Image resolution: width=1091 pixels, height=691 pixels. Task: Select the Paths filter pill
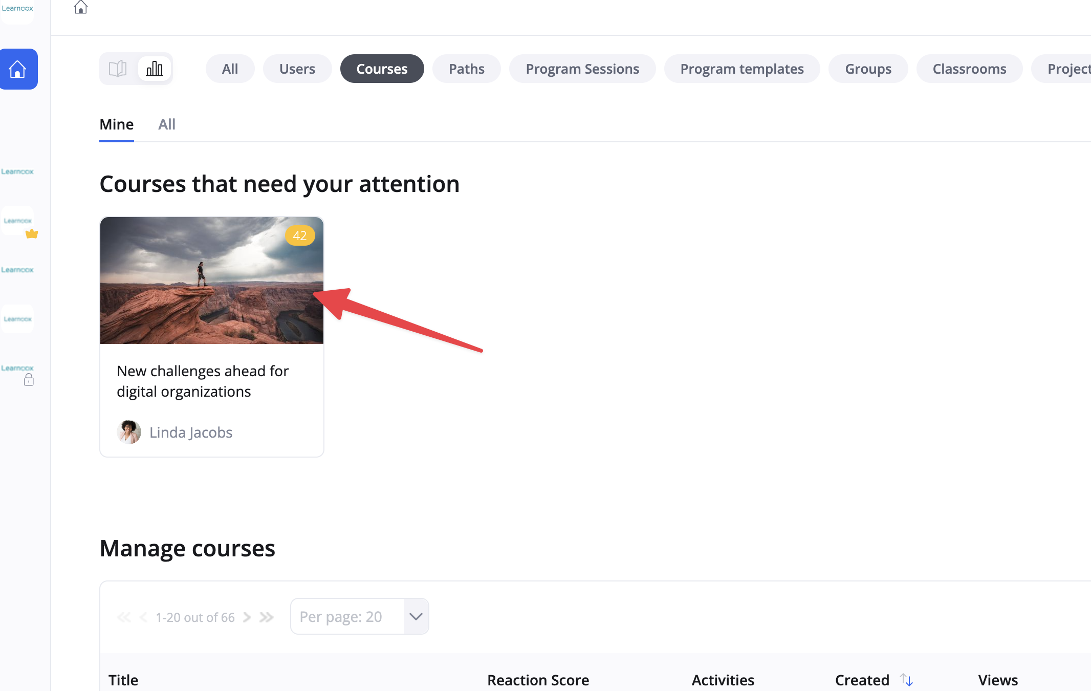point(467,69)
